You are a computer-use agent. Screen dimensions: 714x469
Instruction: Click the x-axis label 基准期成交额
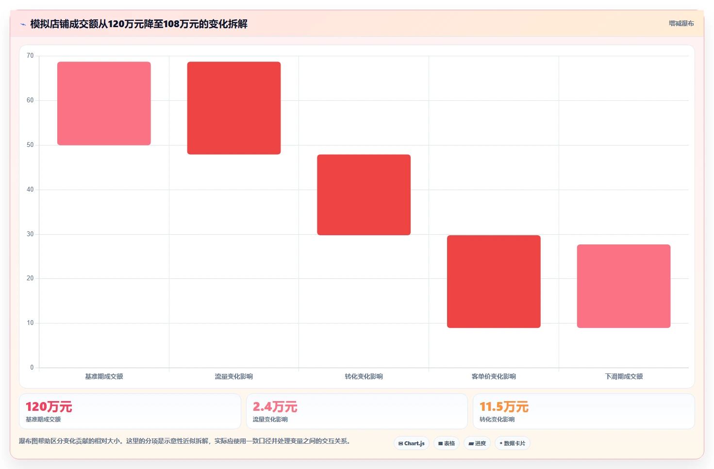click(x=104, y=376)
